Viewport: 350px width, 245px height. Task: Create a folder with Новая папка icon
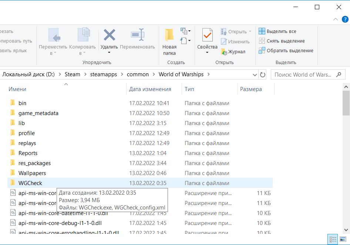[169, 35]
